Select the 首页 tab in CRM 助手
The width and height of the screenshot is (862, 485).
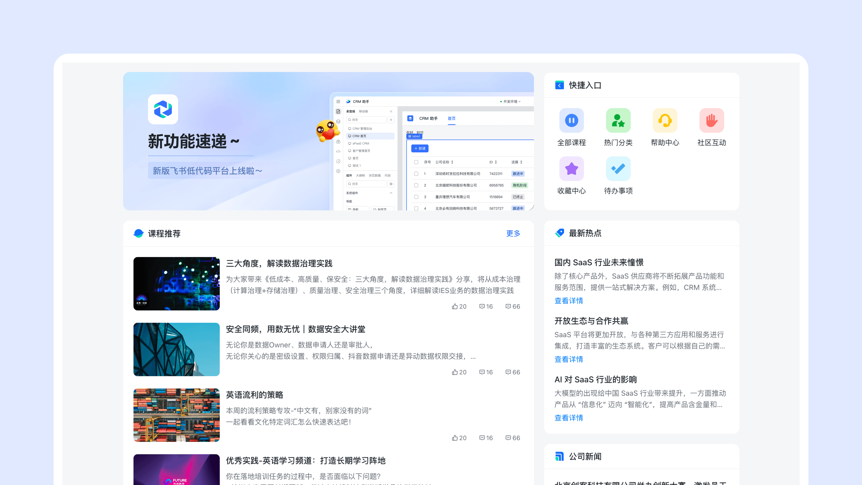coord(451,119)
